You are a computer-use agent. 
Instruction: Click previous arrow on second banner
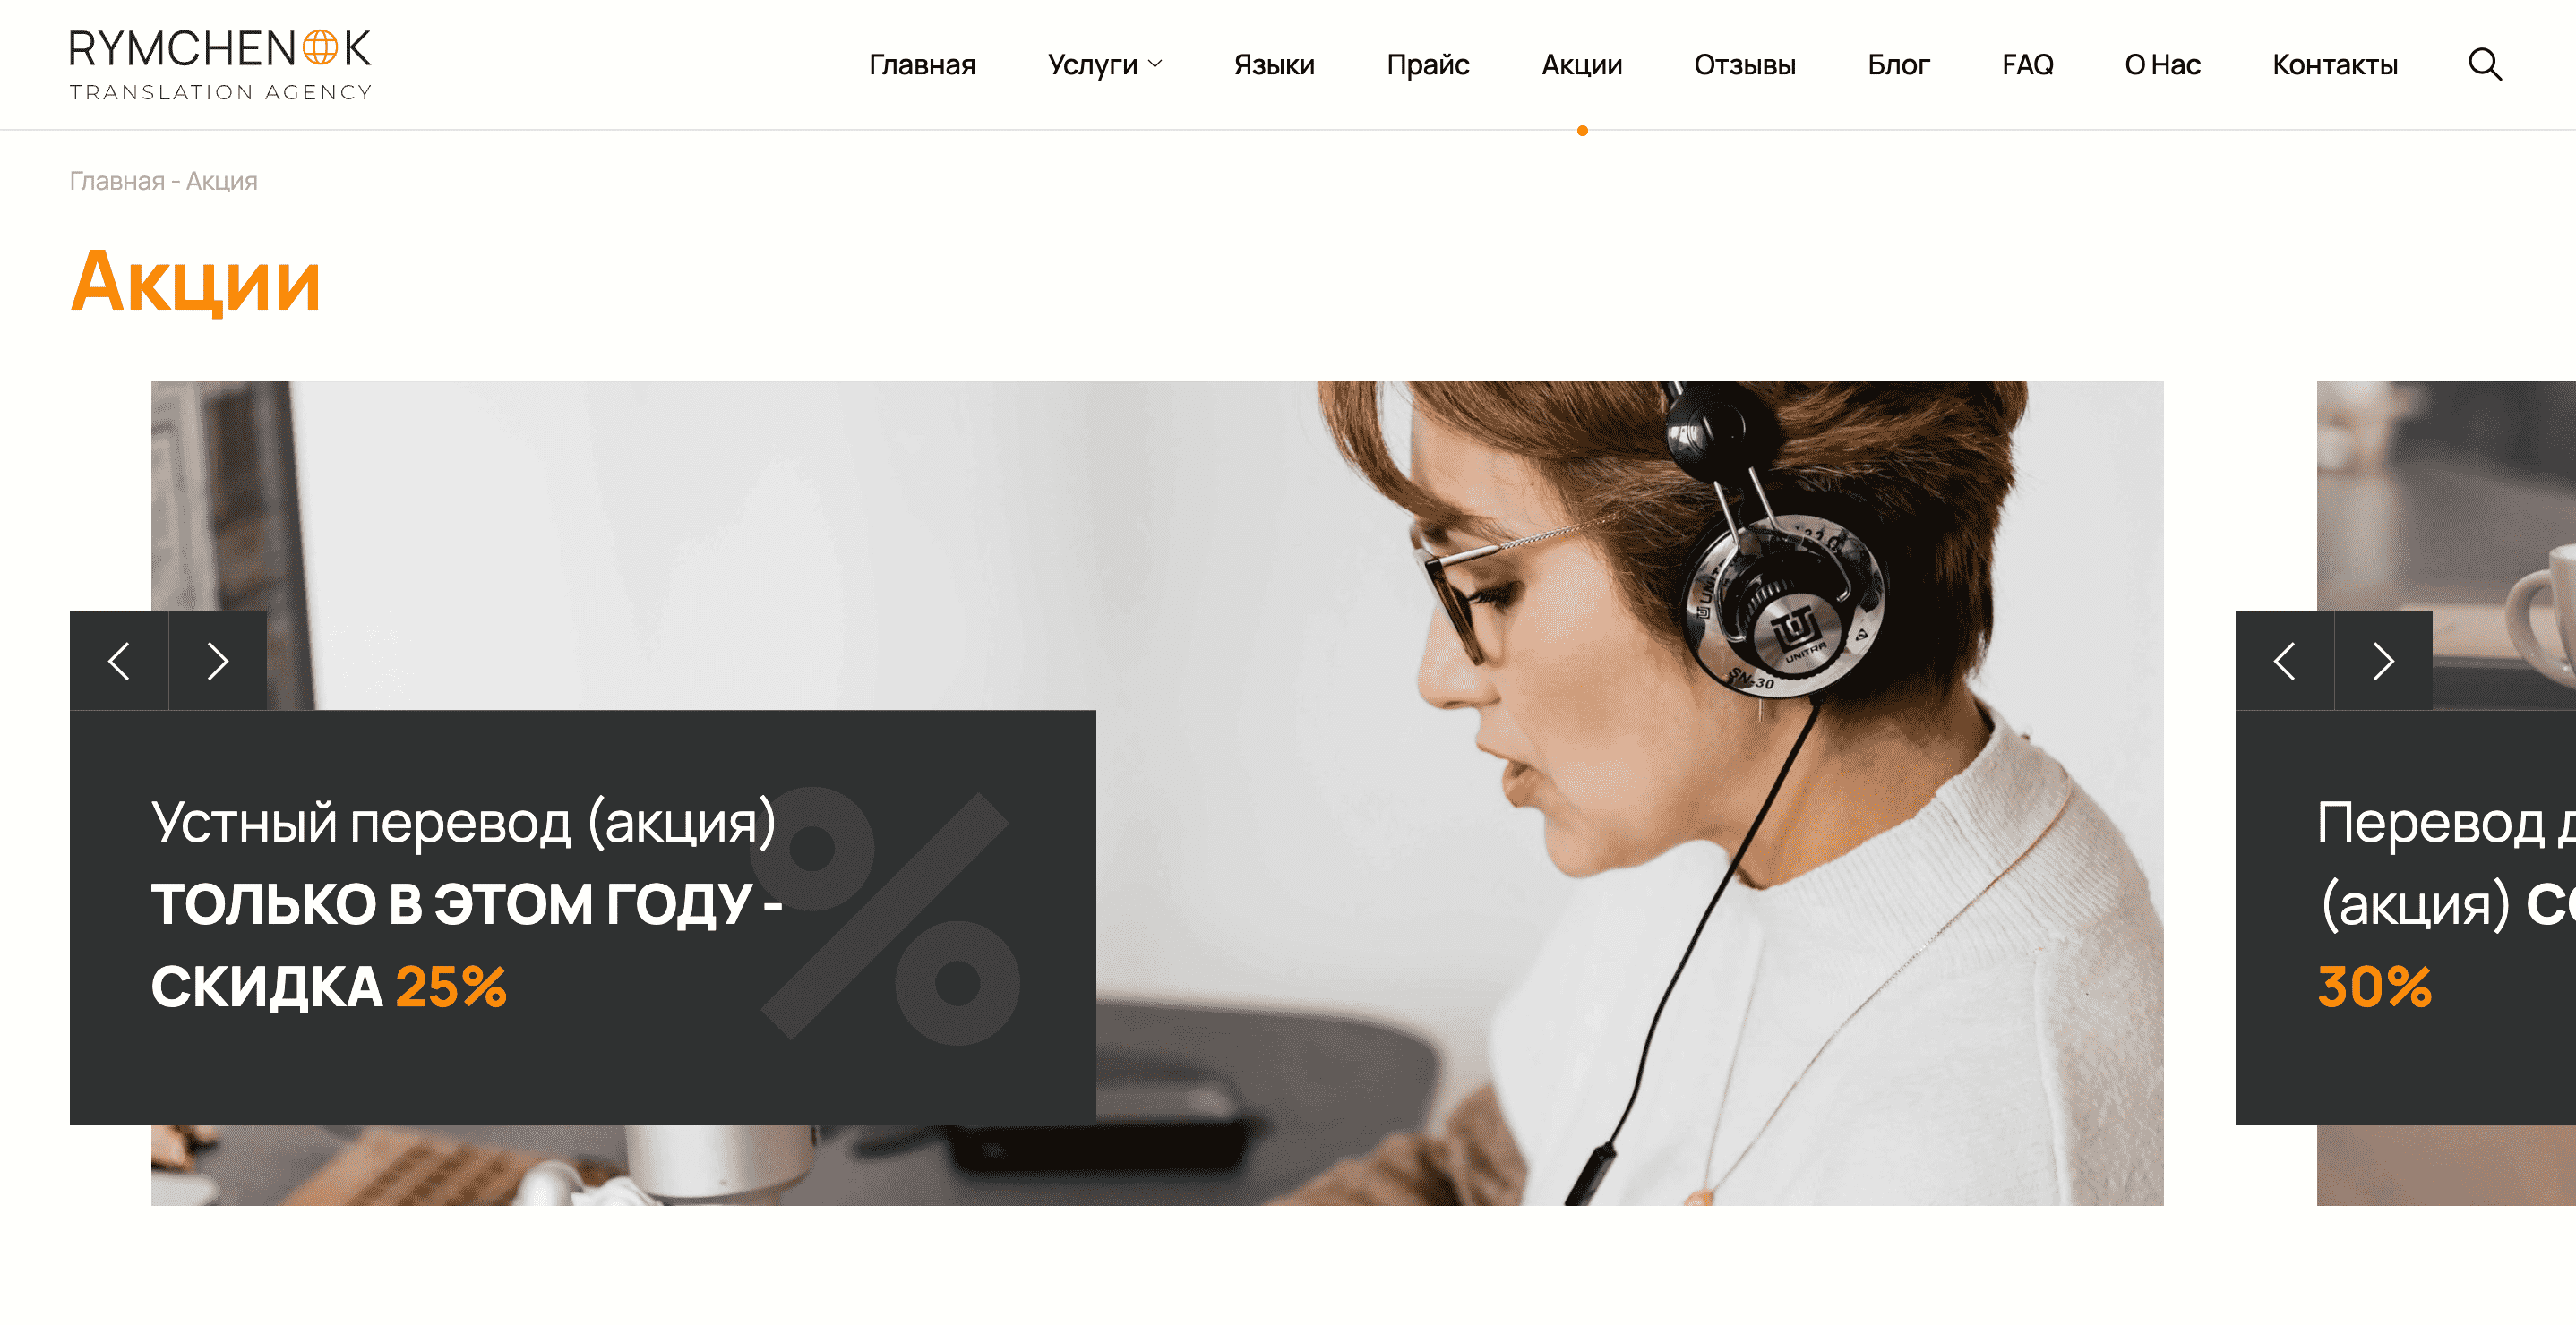click(2284, 661)
